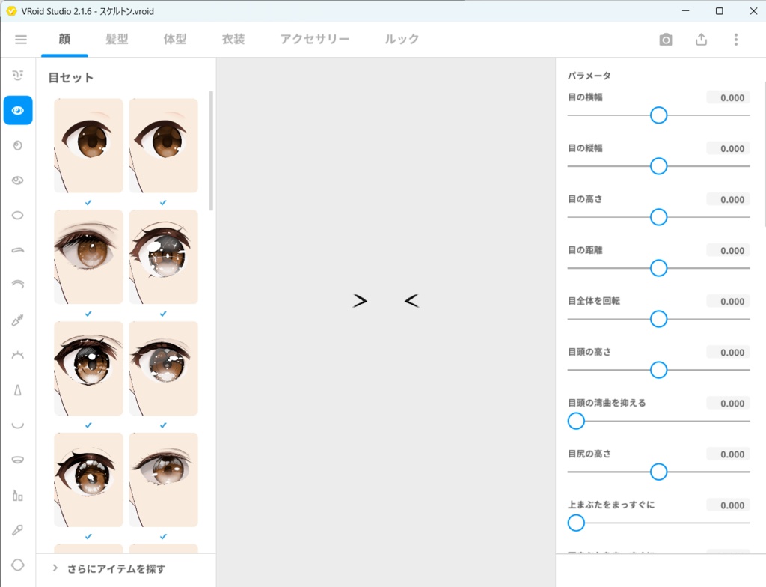Click the 目の高さ value field

pyautogui.click(x=728, y=199)
